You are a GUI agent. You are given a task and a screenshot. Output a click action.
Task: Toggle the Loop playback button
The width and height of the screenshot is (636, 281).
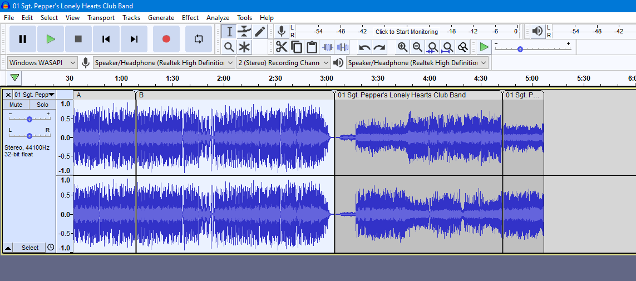tap(198, 39)
